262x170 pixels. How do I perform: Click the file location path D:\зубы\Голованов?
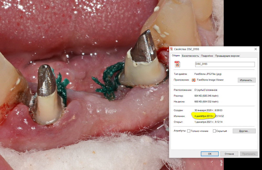click(206, 90)
